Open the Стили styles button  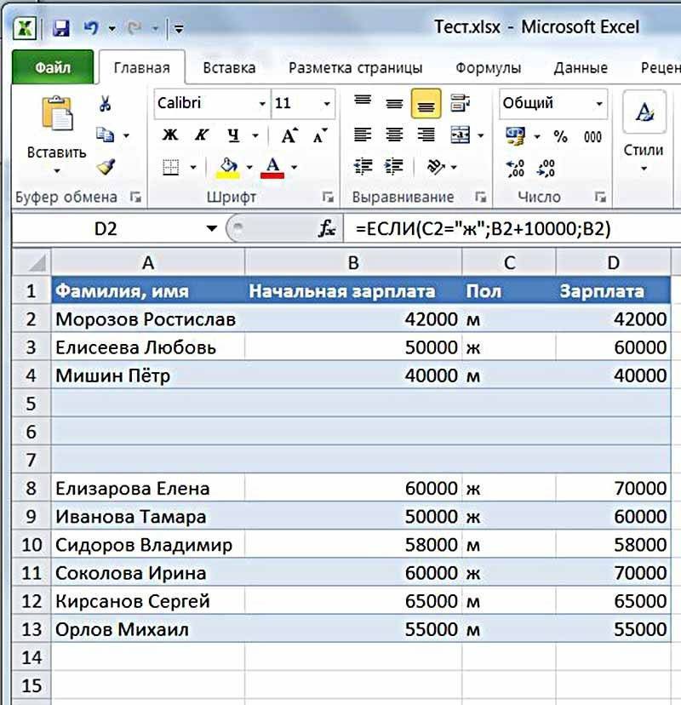(644, 149)
